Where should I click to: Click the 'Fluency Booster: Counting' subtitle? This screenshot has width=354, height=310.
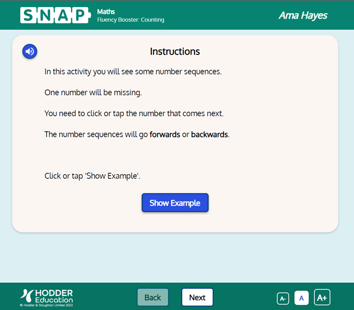[131, 20]
